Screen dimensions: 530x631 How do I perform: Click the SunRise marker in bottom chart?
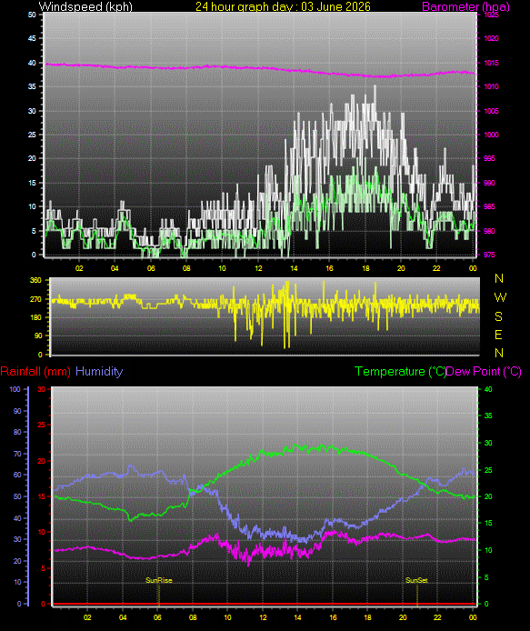point(158,580)
